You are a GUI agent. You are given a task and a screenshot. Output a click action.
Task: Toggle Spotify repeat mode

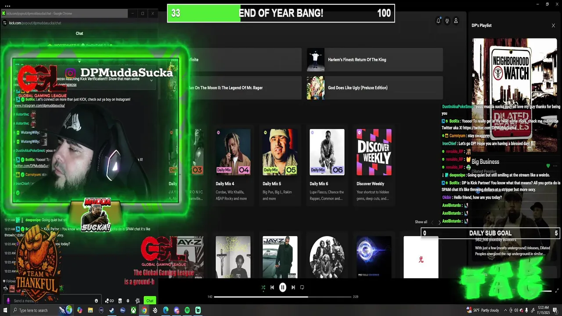pyautogui.click(x=302, y=287)
